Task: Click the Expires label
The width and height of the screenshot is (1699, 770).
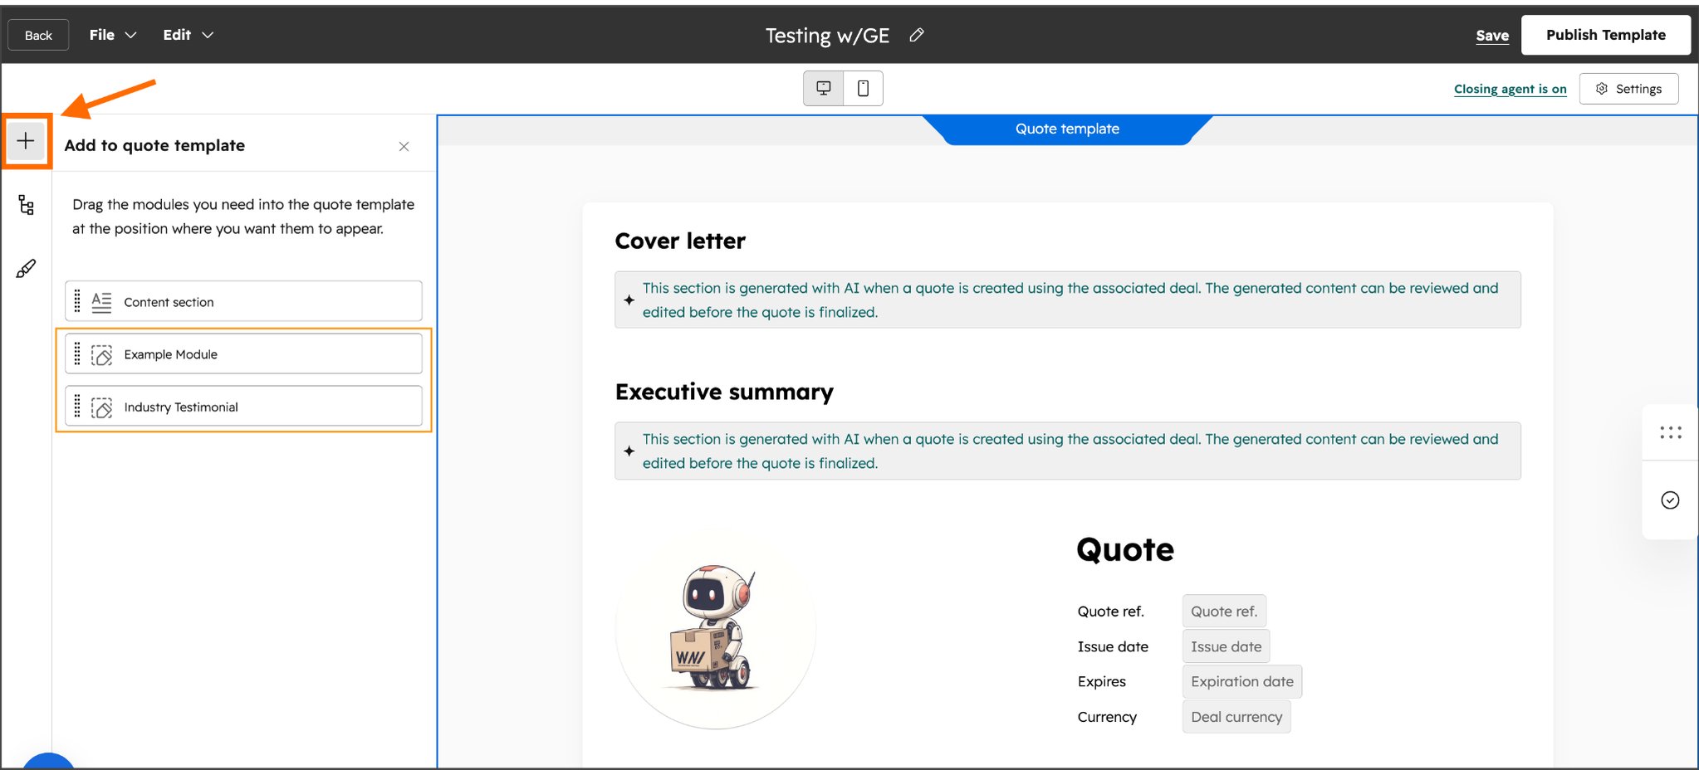Action: (x=1102, y=681)
